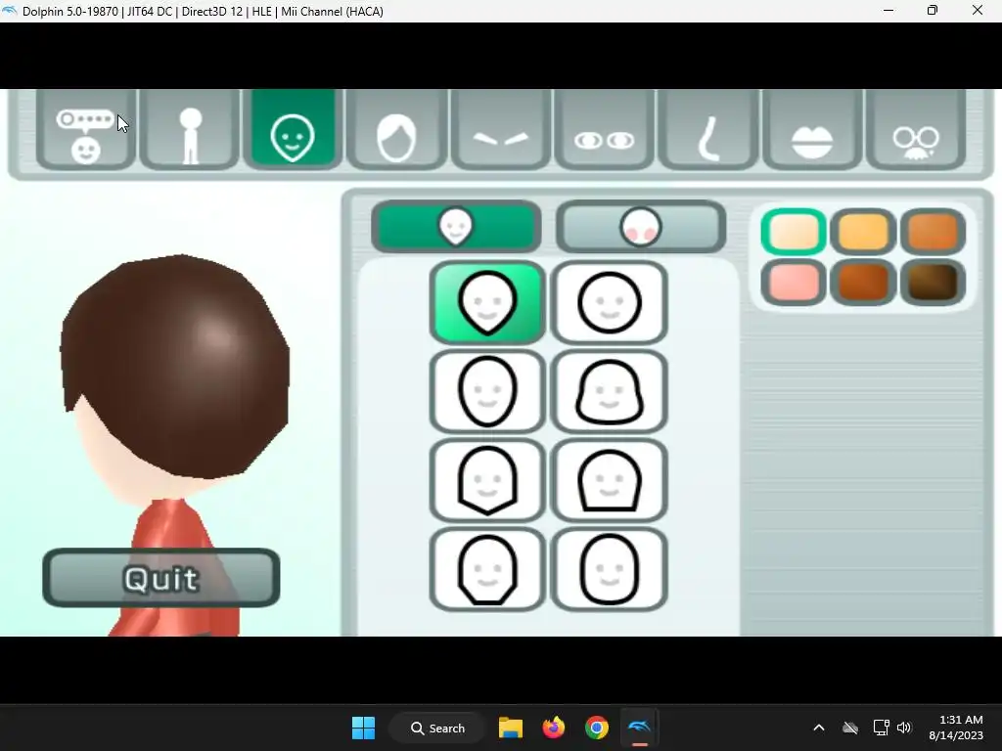
Task: Expand the hidden system tray icons
Action: click(819, 728)
